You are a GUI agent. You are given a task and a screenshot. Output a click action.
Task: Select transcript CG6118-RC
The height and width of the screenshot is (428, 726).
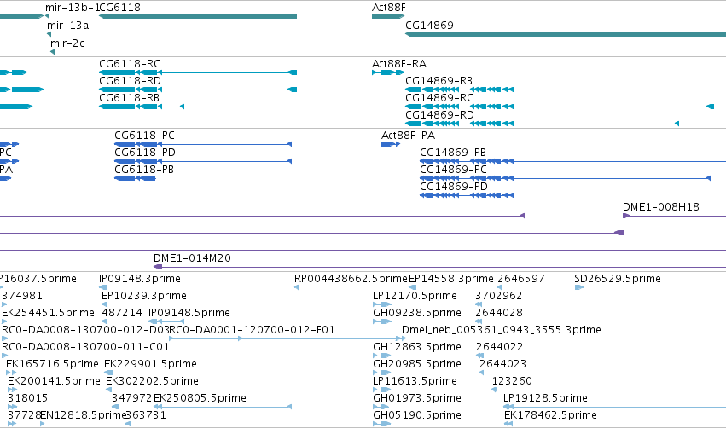pos(198,72)
